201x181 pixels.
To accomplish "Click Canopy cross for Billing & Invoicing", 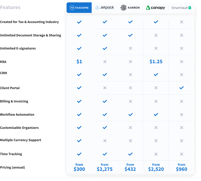I will pyautogui.click(x=156, y=101).
